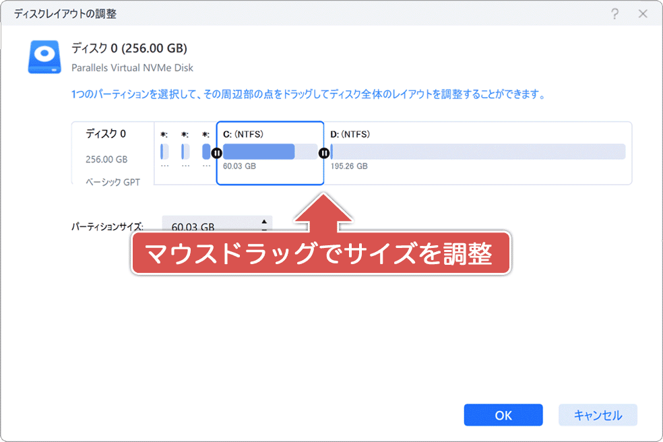The image size is (663, 442).
Task: Click the Parallels Virtual NVMe Disk label
Action: click(132, 68)
